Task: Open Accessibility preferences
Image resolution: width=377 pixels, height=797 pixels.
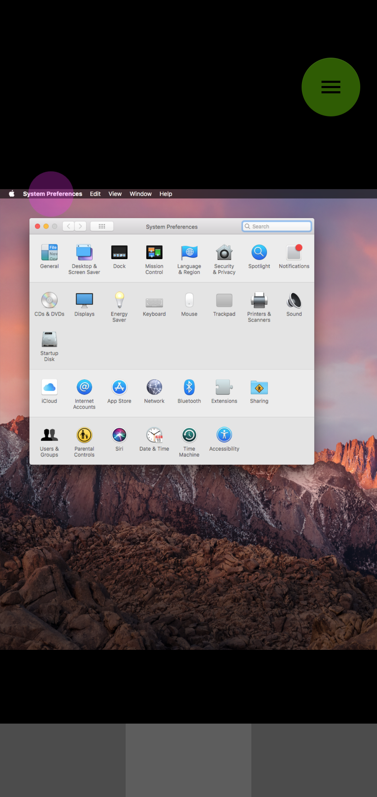Action: coord(224,439)
